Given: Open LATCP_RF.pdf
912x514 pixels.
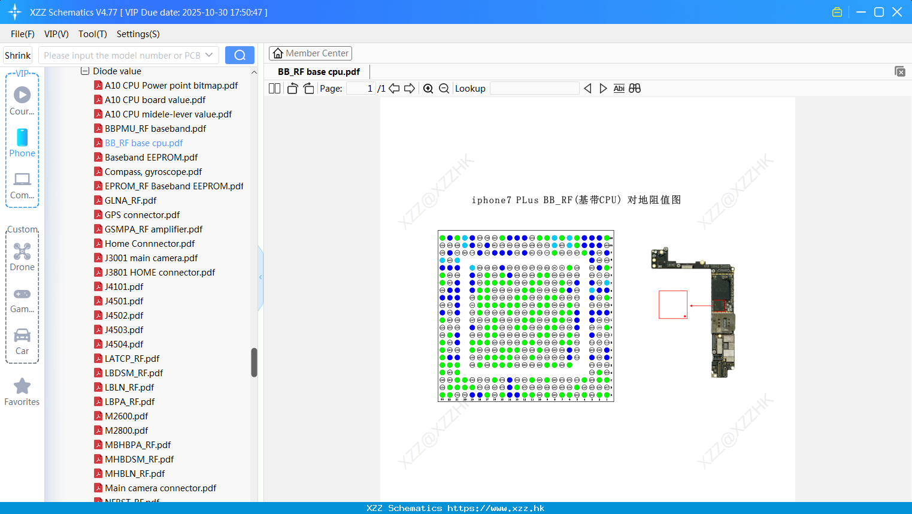Looking at the screenshot, I should point(132,359).
